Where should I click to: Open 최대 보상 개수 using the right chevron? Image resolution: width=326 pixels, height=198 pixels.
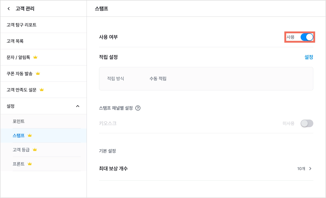(310, 169)
